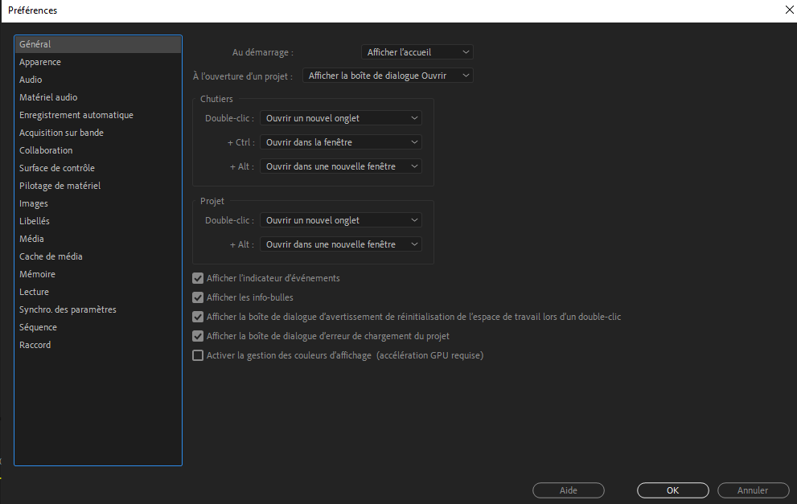797x504 pixels.
Task: Toggle project loading error dialog checkbox
Action: [198, 336]
